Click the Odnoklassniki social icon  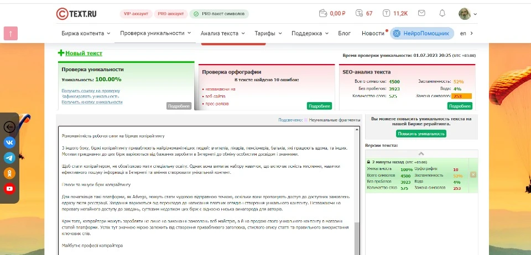(9, 173)
